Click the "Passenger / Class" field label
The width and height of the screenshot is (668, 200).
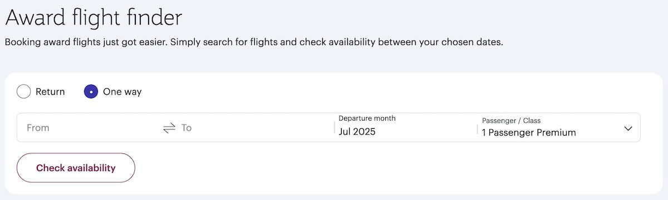pos(511,121)
